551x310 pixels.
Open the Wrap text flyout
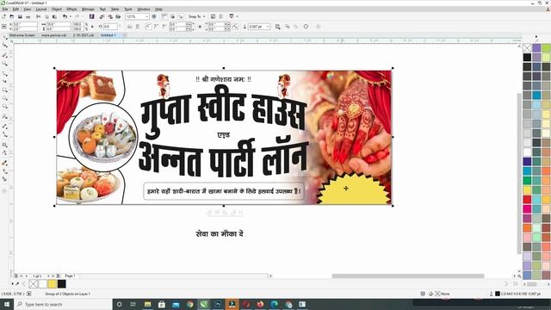tap(277, 27)
